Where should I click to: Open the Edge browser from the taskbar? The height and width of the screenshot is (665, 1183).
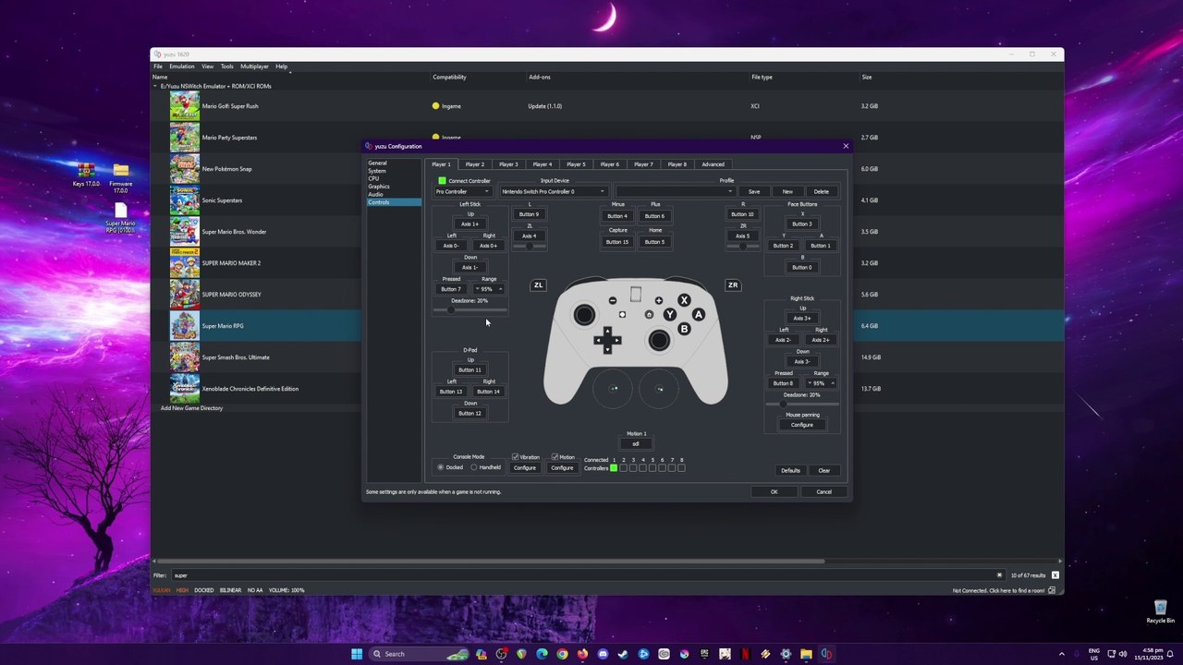coord(542,654)
